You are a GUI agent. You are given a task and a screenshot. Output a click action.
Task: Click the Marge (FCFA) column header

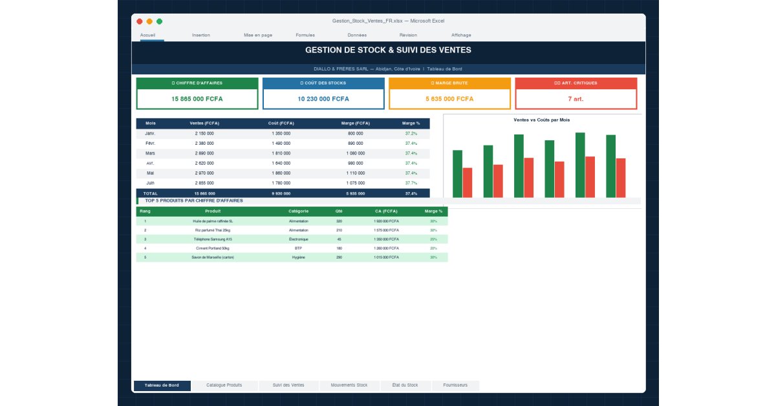point(356,123)
